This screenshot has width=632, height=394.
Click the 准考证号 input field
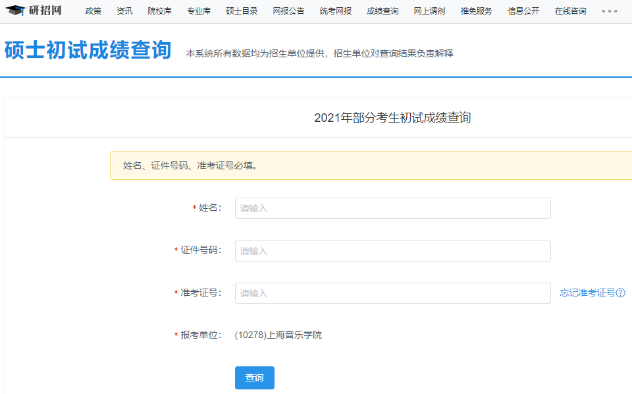tap(392, 293)
